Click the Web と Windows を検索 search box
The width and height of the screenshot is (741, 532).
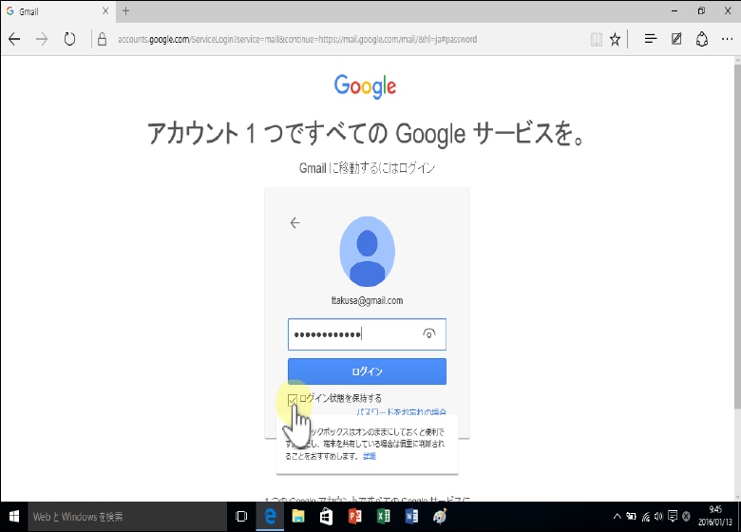click(126, 517)
